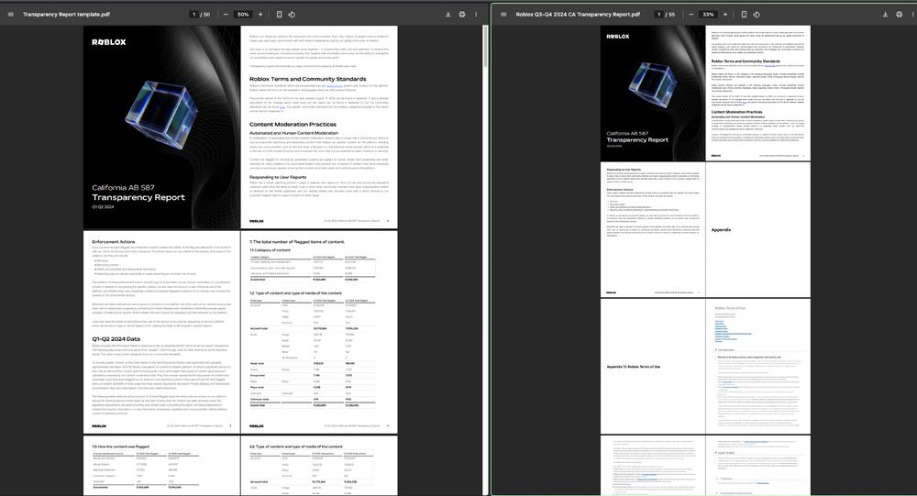The width and height of the screenshot is (917, 496).
Task: Open more actions menu in right PDF viewer
Action: point(912,14)
